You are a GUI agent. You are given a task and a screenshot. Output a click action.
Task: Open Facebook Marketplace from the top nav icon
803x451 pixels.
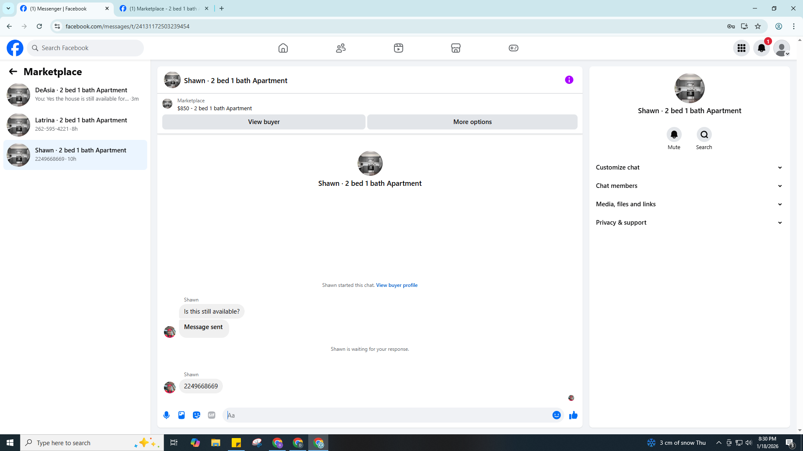pyautogui.click(x=456, y=48)
